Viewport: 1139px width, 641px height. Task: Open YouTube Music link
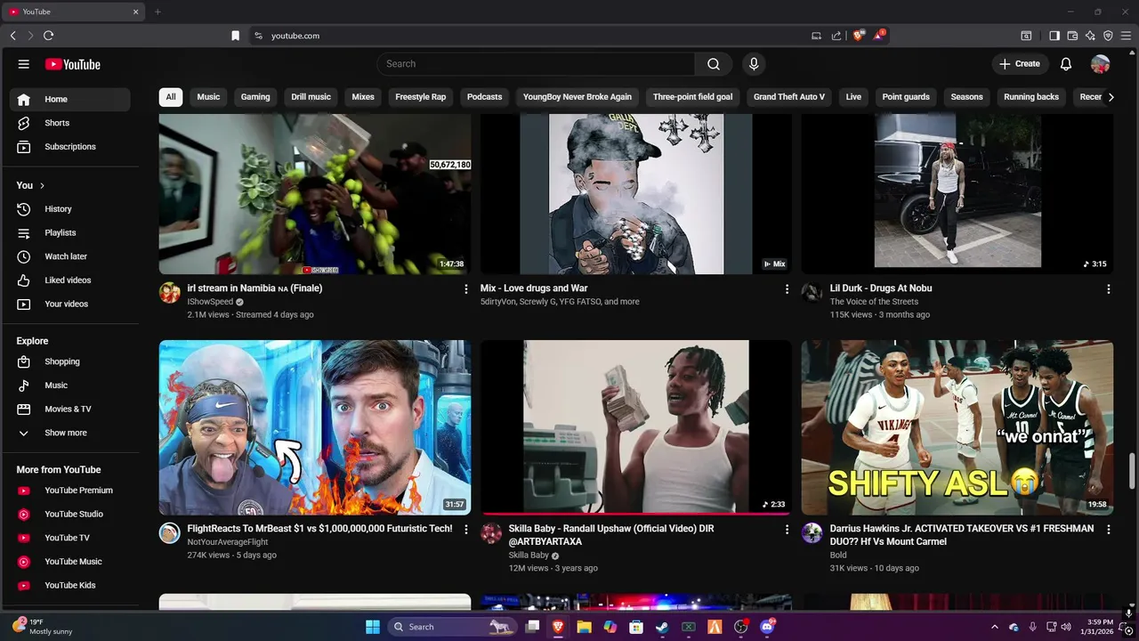click(x=69, y=562)
